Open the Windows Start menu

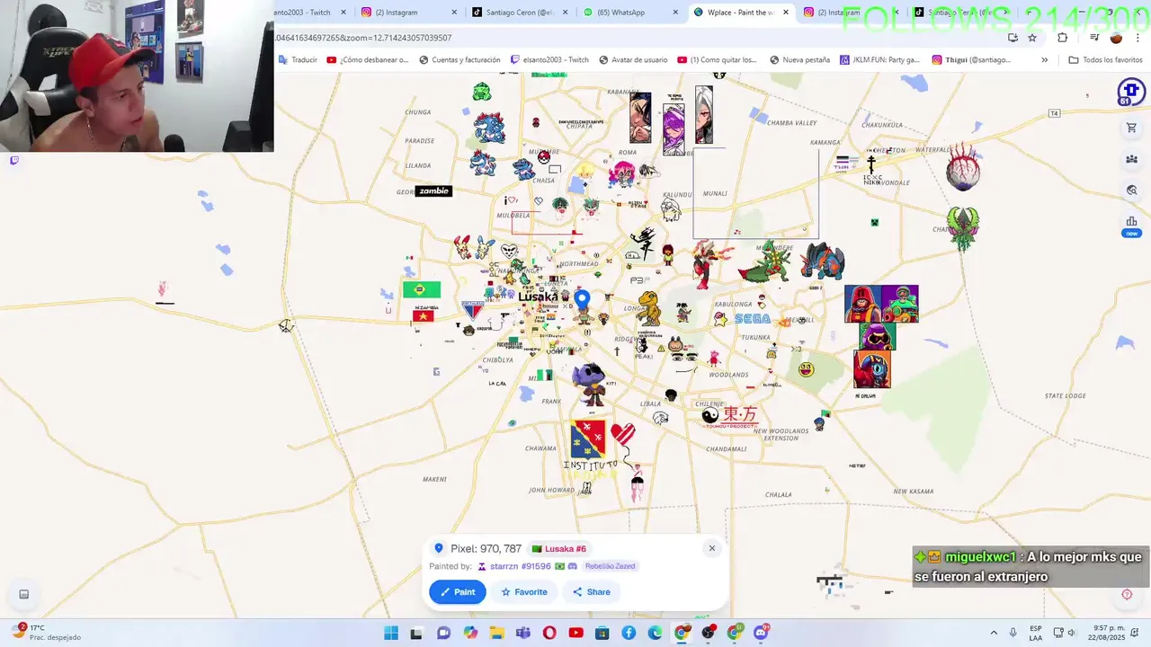391,633
